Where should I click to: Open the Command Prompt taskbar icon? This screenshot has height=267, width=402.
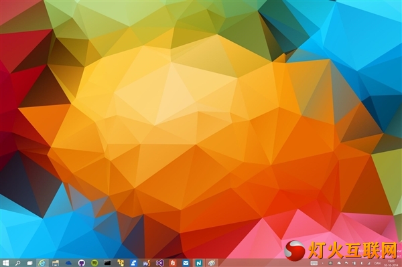107,262
